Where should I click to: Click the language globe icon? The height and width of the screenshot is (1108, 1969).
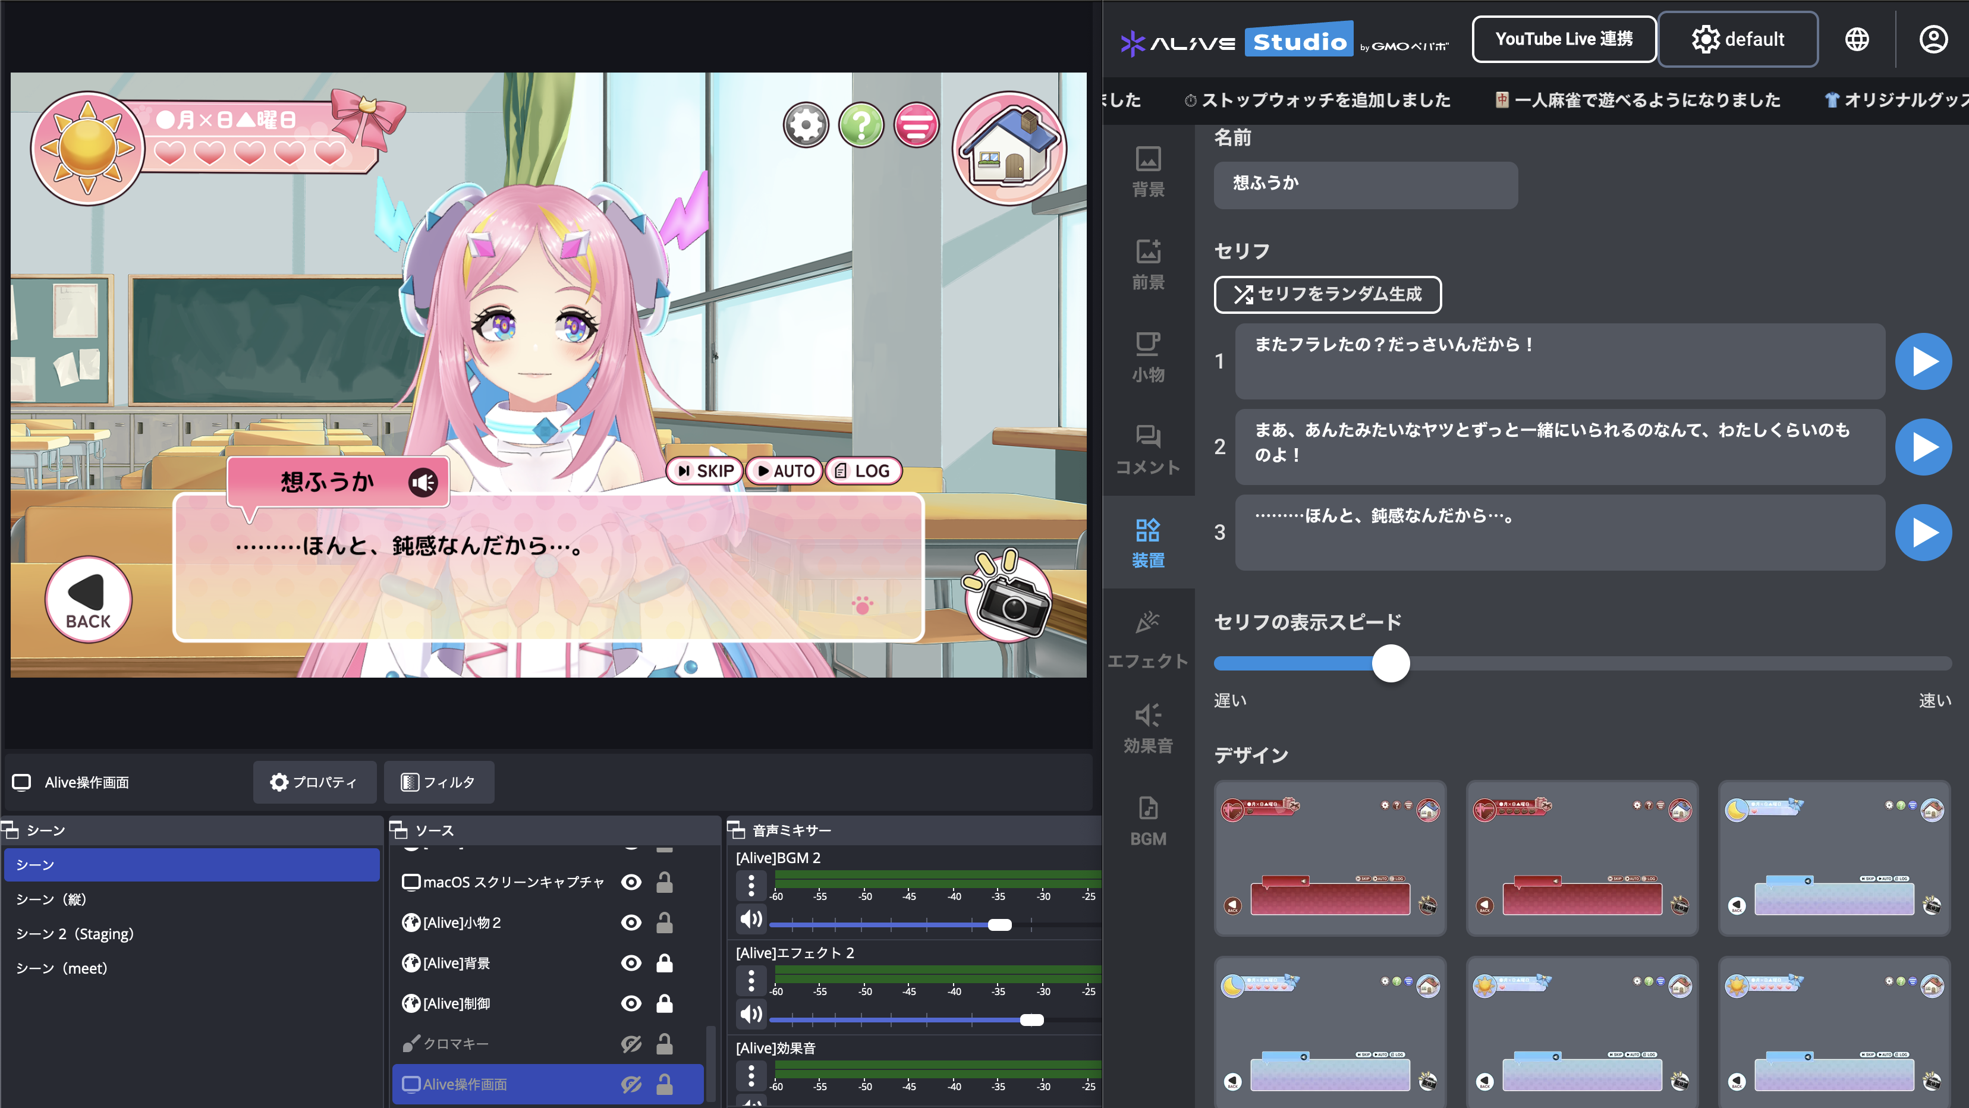[1857, 39]
